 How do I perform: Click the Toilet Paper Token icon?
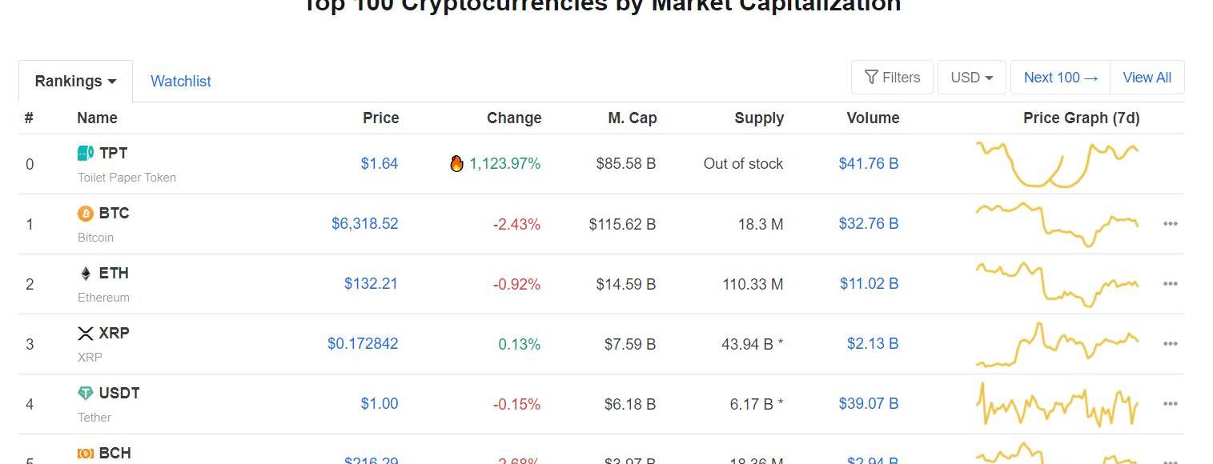click(85, 153)
